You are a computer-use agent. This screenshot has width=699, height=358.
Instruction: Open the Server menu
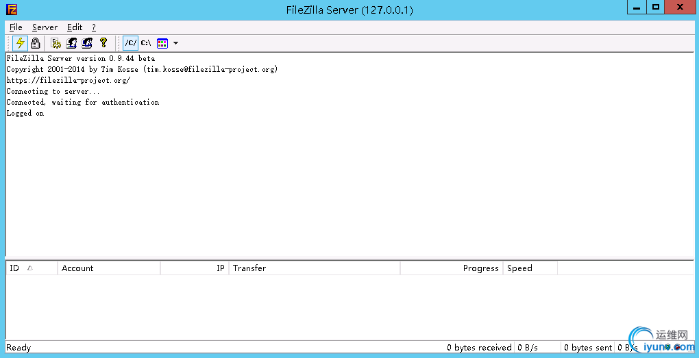[x=45, y=27]
